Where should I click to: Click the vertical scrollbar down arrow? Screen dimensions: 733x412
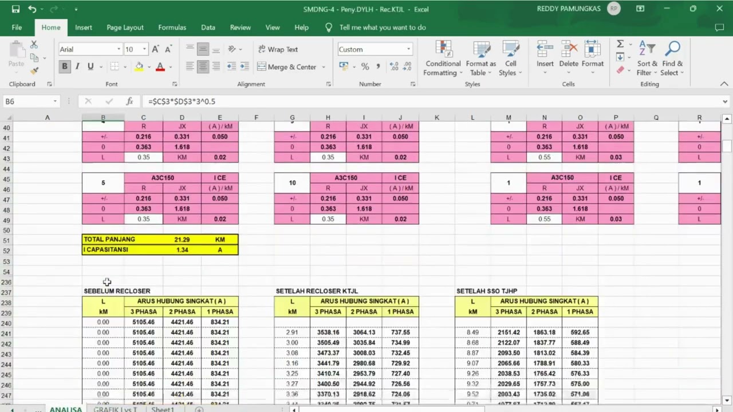727,400
